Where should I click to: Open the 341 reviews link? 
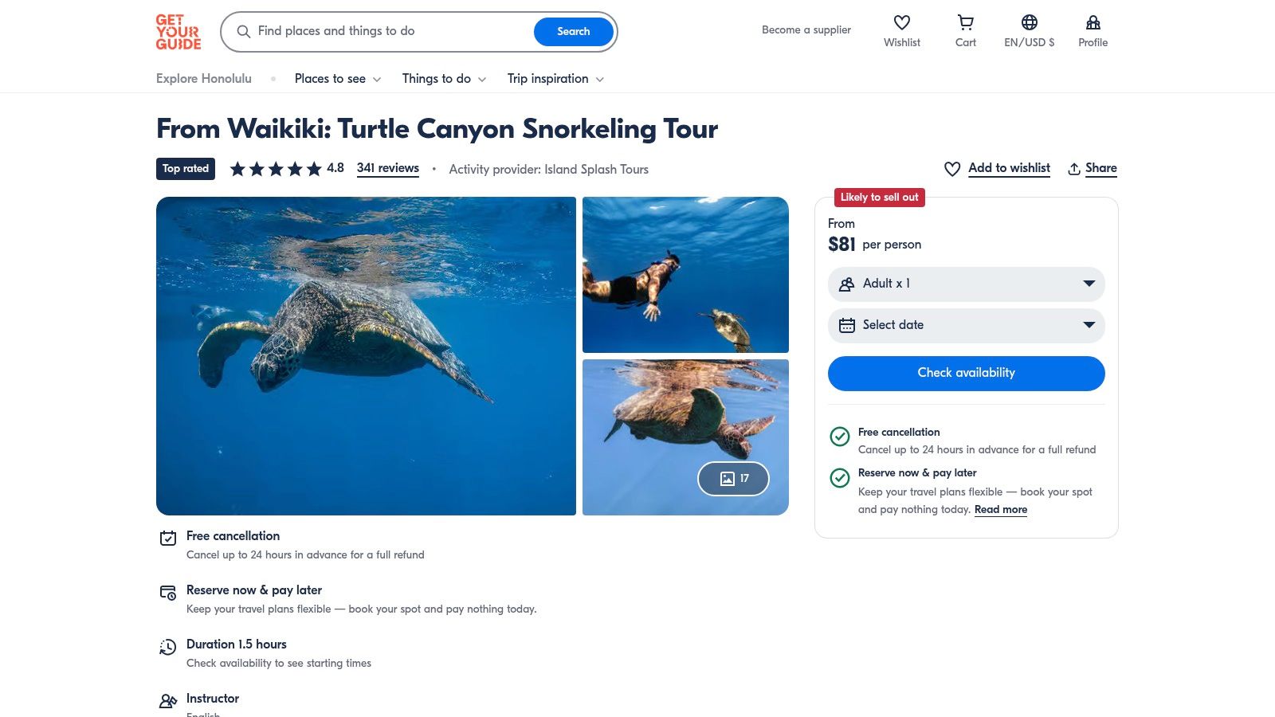click(388, 168)
